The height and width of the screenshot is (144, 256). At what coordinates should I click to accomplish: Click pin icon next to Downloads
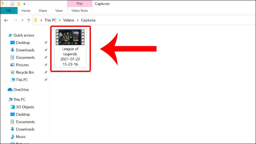coord(46,50)
